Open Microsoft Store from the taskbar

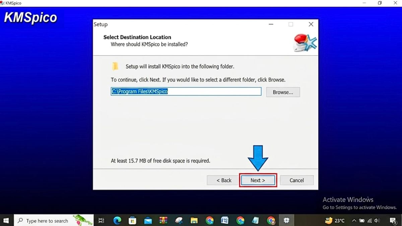tap(132, 220)
